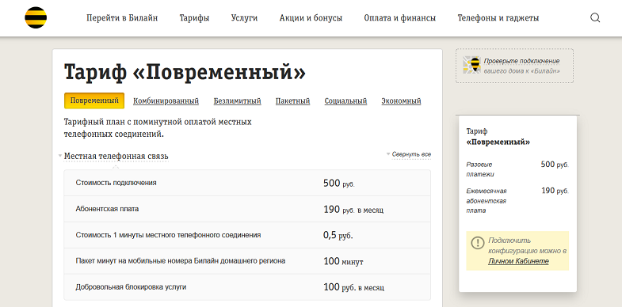Open the Оплата и финансы menu
Screen dimensions: 622x307
tap(400, 18)
